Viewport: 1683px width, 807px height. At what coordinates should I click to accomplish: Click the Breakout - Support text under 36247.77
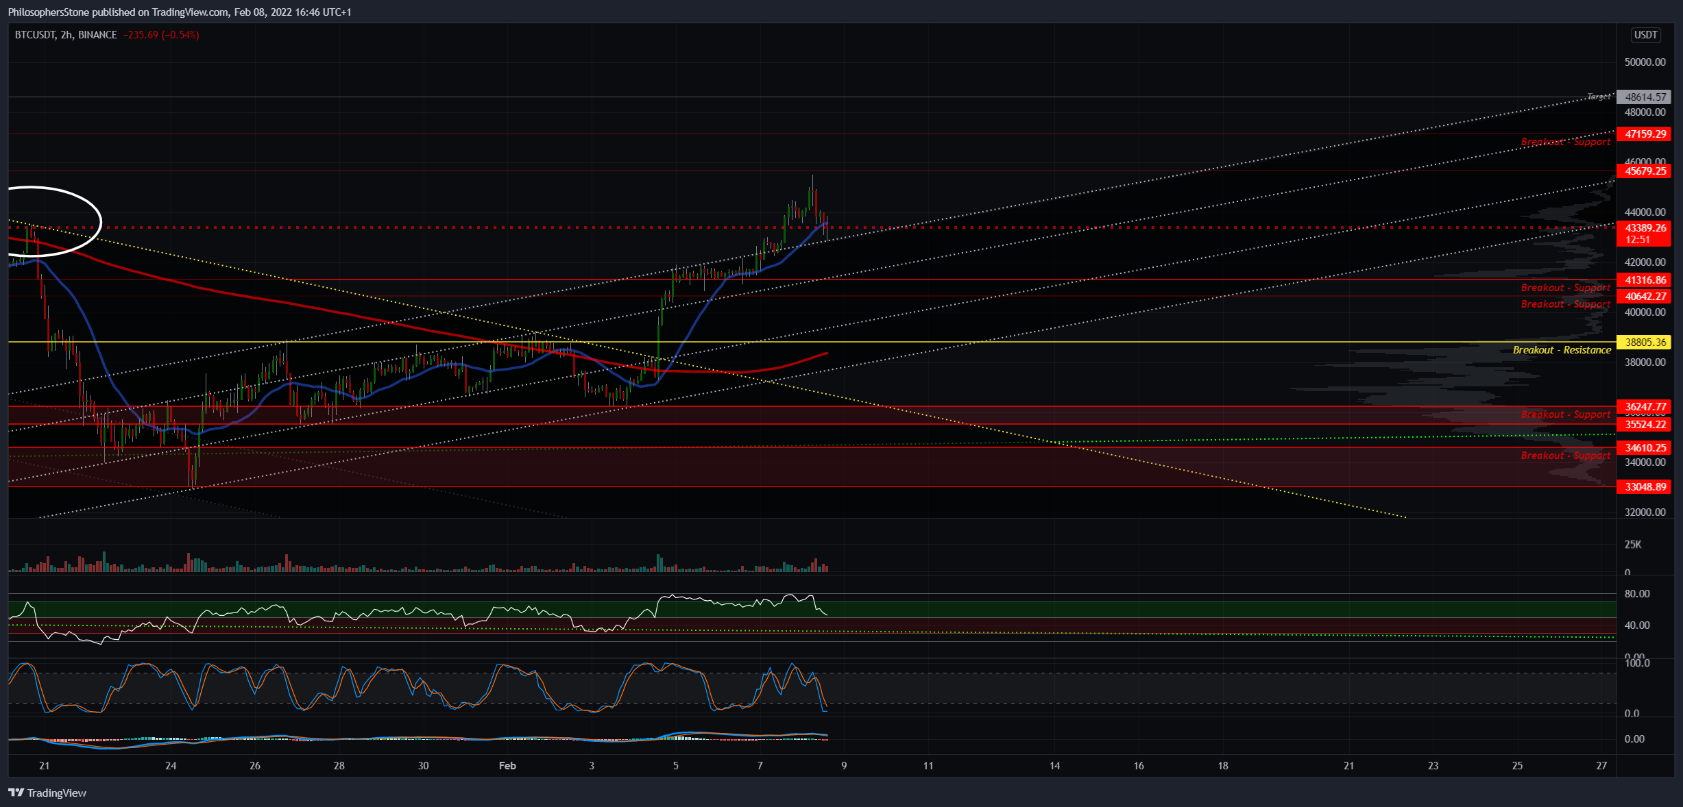(x=1566, y=414)
